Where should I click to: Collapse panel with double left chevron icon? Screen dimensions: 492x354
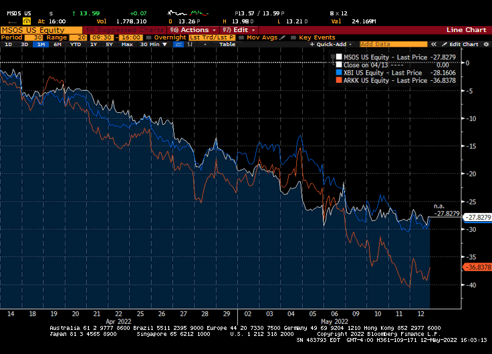point(434,45)
